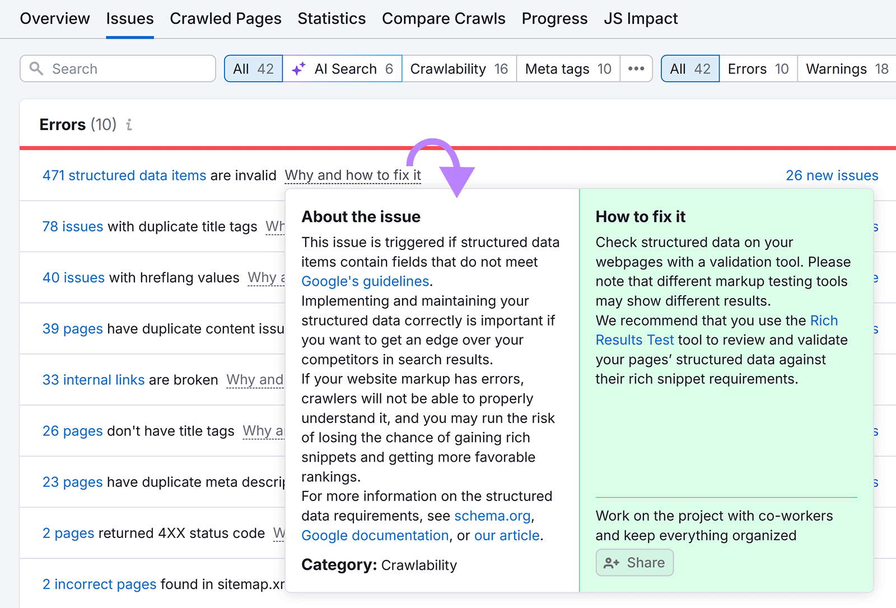
Task: Toggle the Meta tags 10 filter
Action: point(567,68)
